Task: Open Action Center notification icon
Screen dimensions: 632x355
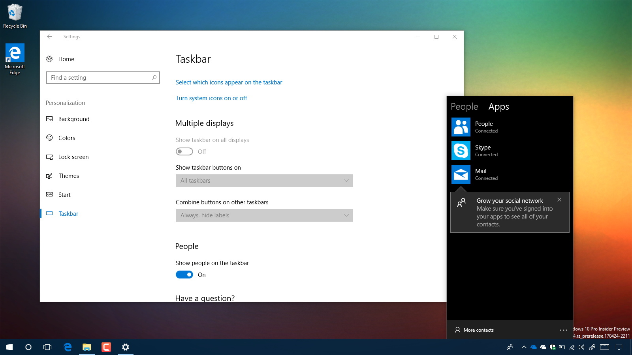Action: click(x=619, y=348)
